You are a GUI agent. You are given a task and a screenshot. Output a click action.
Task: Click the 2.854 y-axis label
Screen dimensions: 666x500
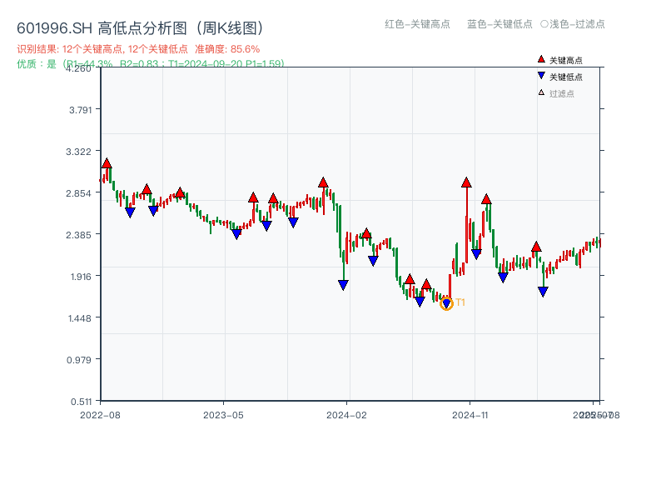tap(78, 193)
